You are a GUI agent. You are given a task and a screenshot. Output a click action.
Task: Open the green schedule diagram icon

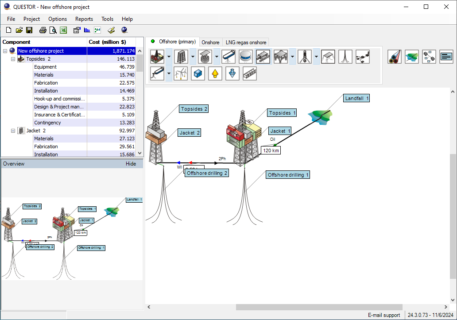click(x=97, y=30)
